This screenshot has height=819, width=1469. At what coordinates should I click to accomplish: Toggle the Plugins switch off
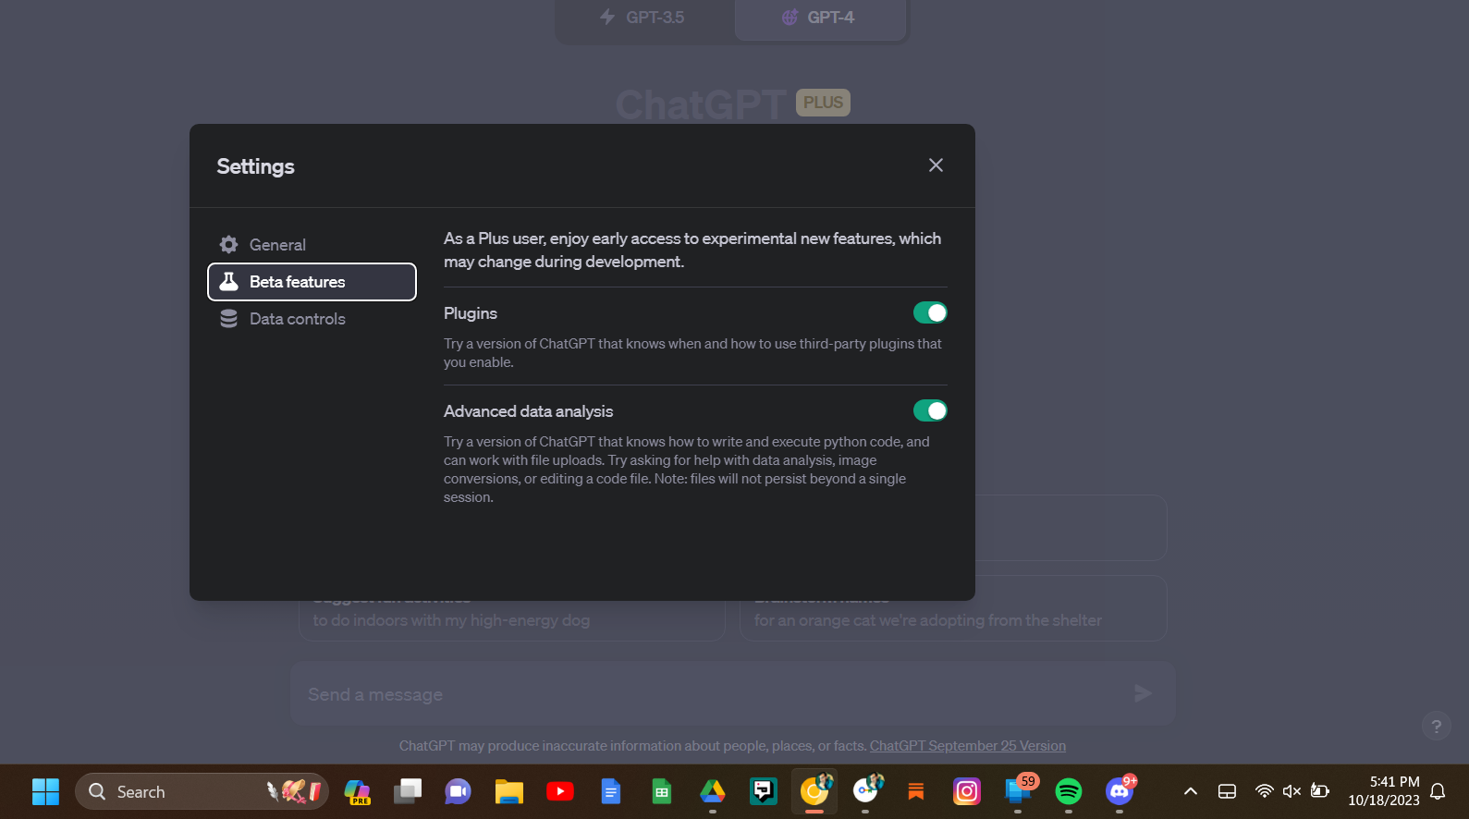click(x=930, y=312)
